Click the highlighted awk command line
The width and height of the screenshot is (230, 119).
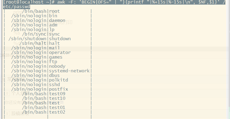(114, 2)
